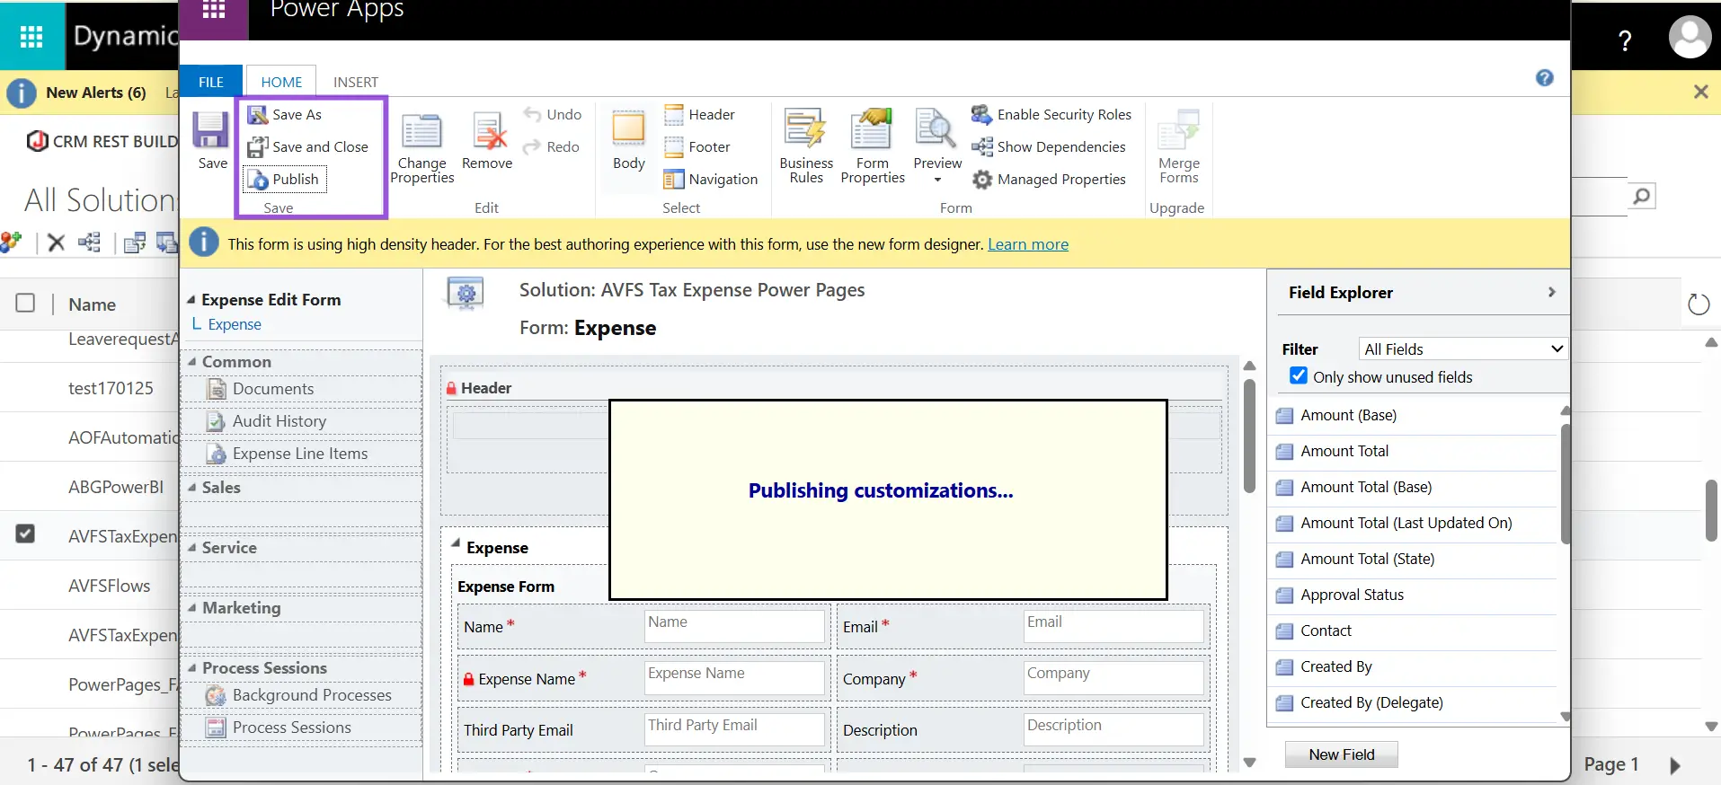Undo the last edit
This screenshot has width=1721, height=785.
pos(553,115)
